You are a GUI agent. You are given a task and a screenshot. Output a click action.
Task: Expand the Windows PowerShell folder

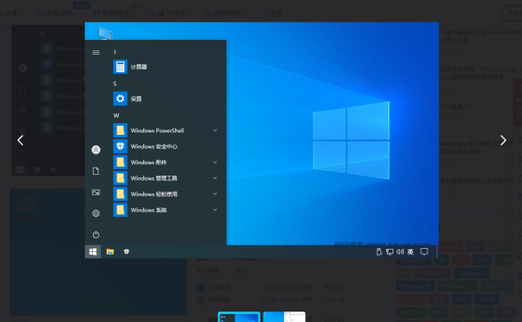click(165, 130)
